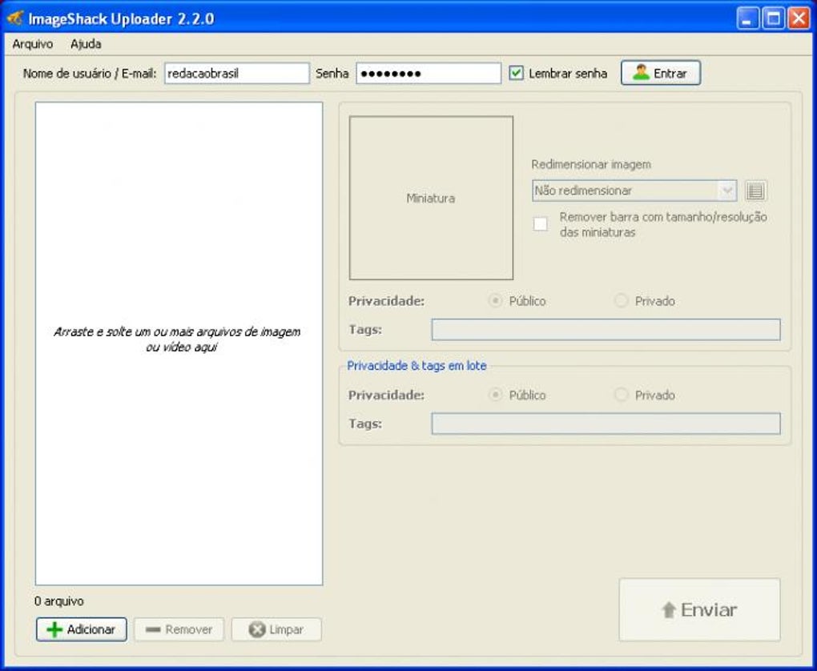Select Privado under Privacidade & tags em lote
The width and height of the screenshot is (817, 671).
(x=621, y=395)
